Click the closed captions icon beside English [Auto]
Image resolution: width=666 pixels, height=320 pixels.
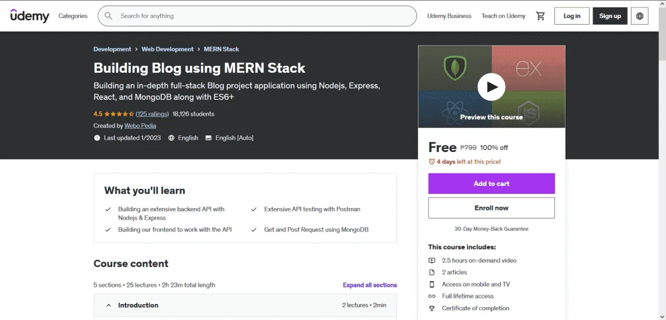(208, 138)
